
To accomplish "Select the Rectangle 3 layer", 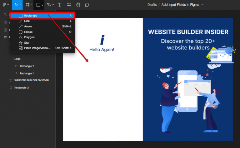I will pyautogui.click(x=21, y=88).
